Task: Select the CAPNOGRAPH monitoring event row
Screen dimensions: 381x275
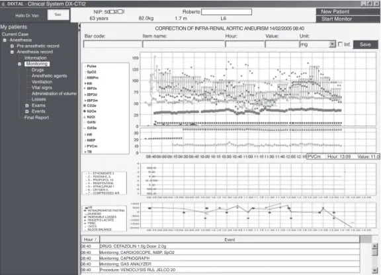Action: 220,258
